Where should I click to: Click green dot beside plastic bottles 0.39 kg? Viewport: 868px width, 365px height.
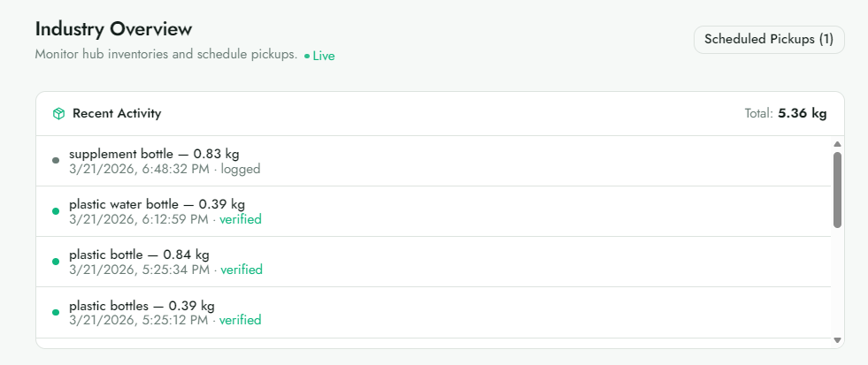(56, 313)
